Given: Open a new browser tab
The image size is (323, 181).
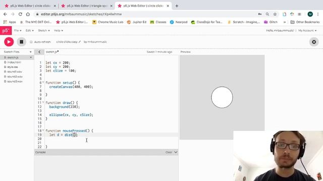Looking at the screenshot, I should tap(177, 6).
